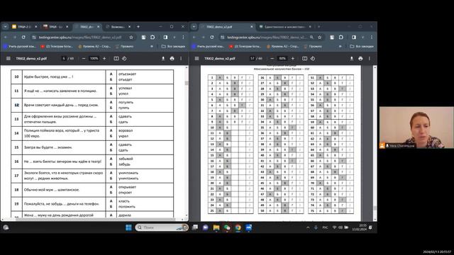This screenshot has height=255, width=454.
Task: Open a new tab in the left browser
Action: coord(138,27)
